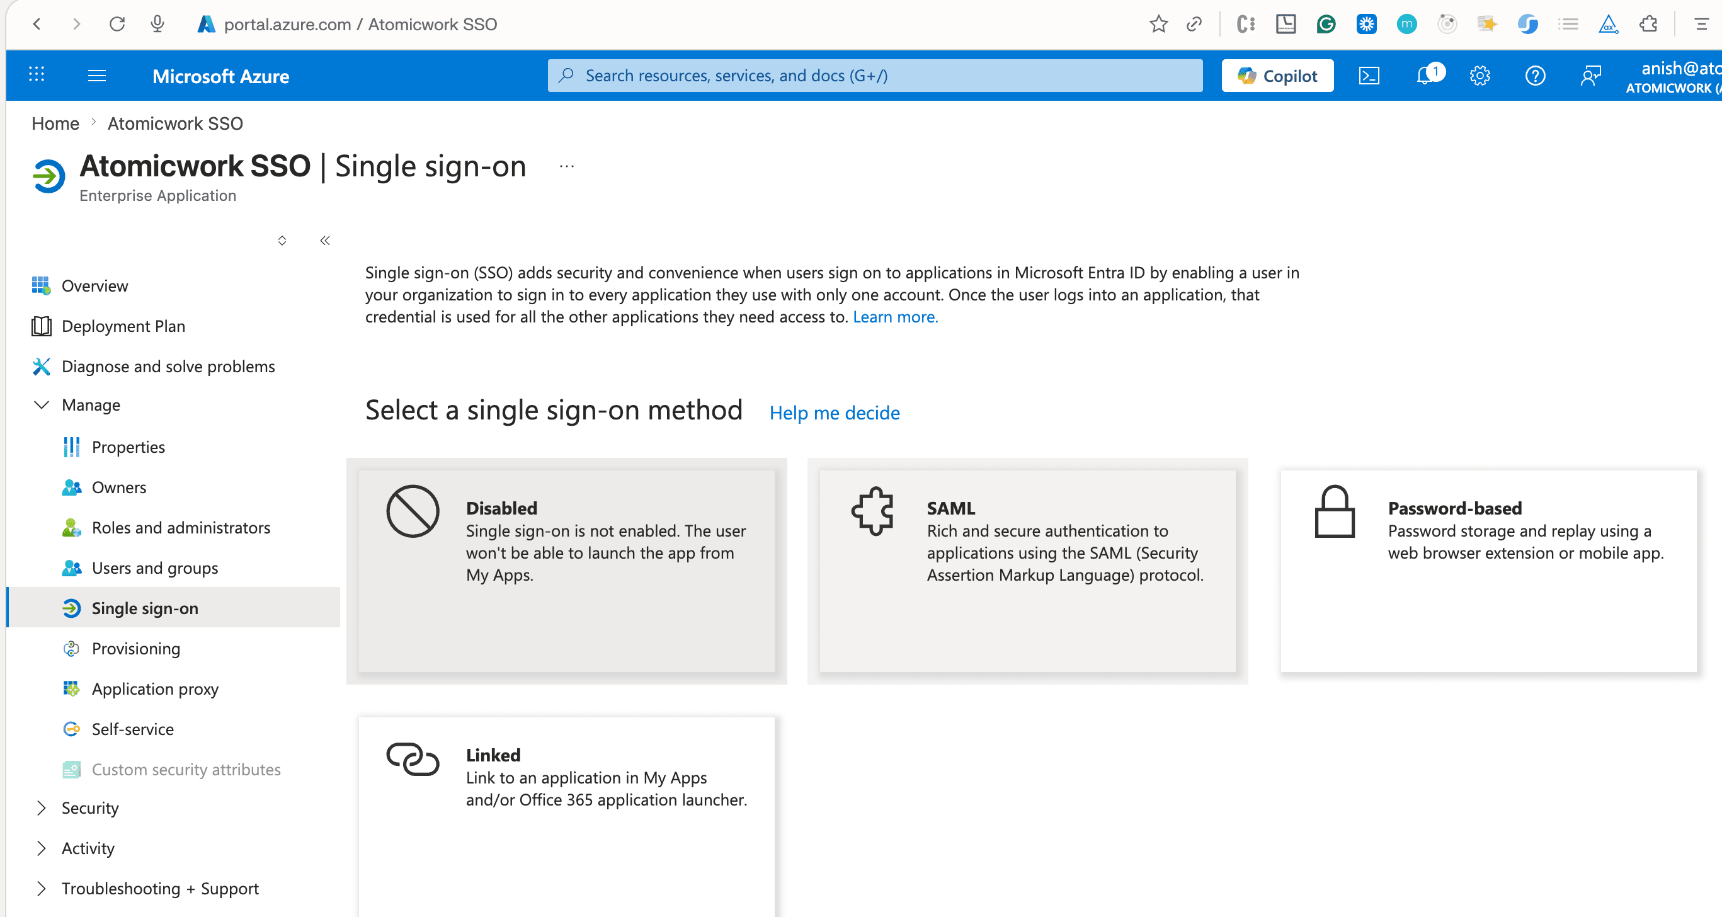Collapse the sidebar with double chevron
This screenshot has height=917, width=1722.
point(325,241)
